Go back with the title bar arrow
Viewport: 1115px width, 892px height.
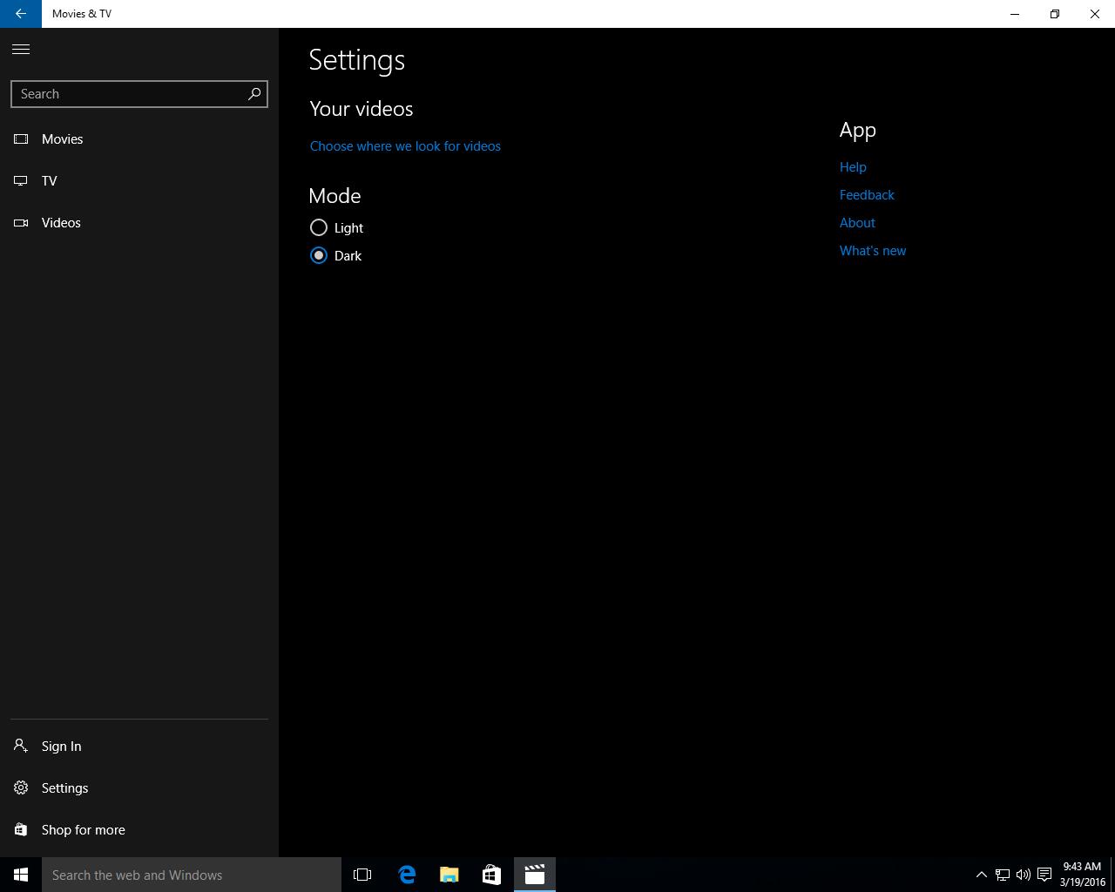point(21,14)
